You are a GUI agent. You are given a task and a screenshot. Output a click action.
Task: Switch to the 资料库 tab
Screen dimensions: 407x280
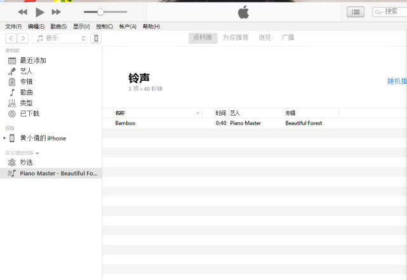point(203,37)
